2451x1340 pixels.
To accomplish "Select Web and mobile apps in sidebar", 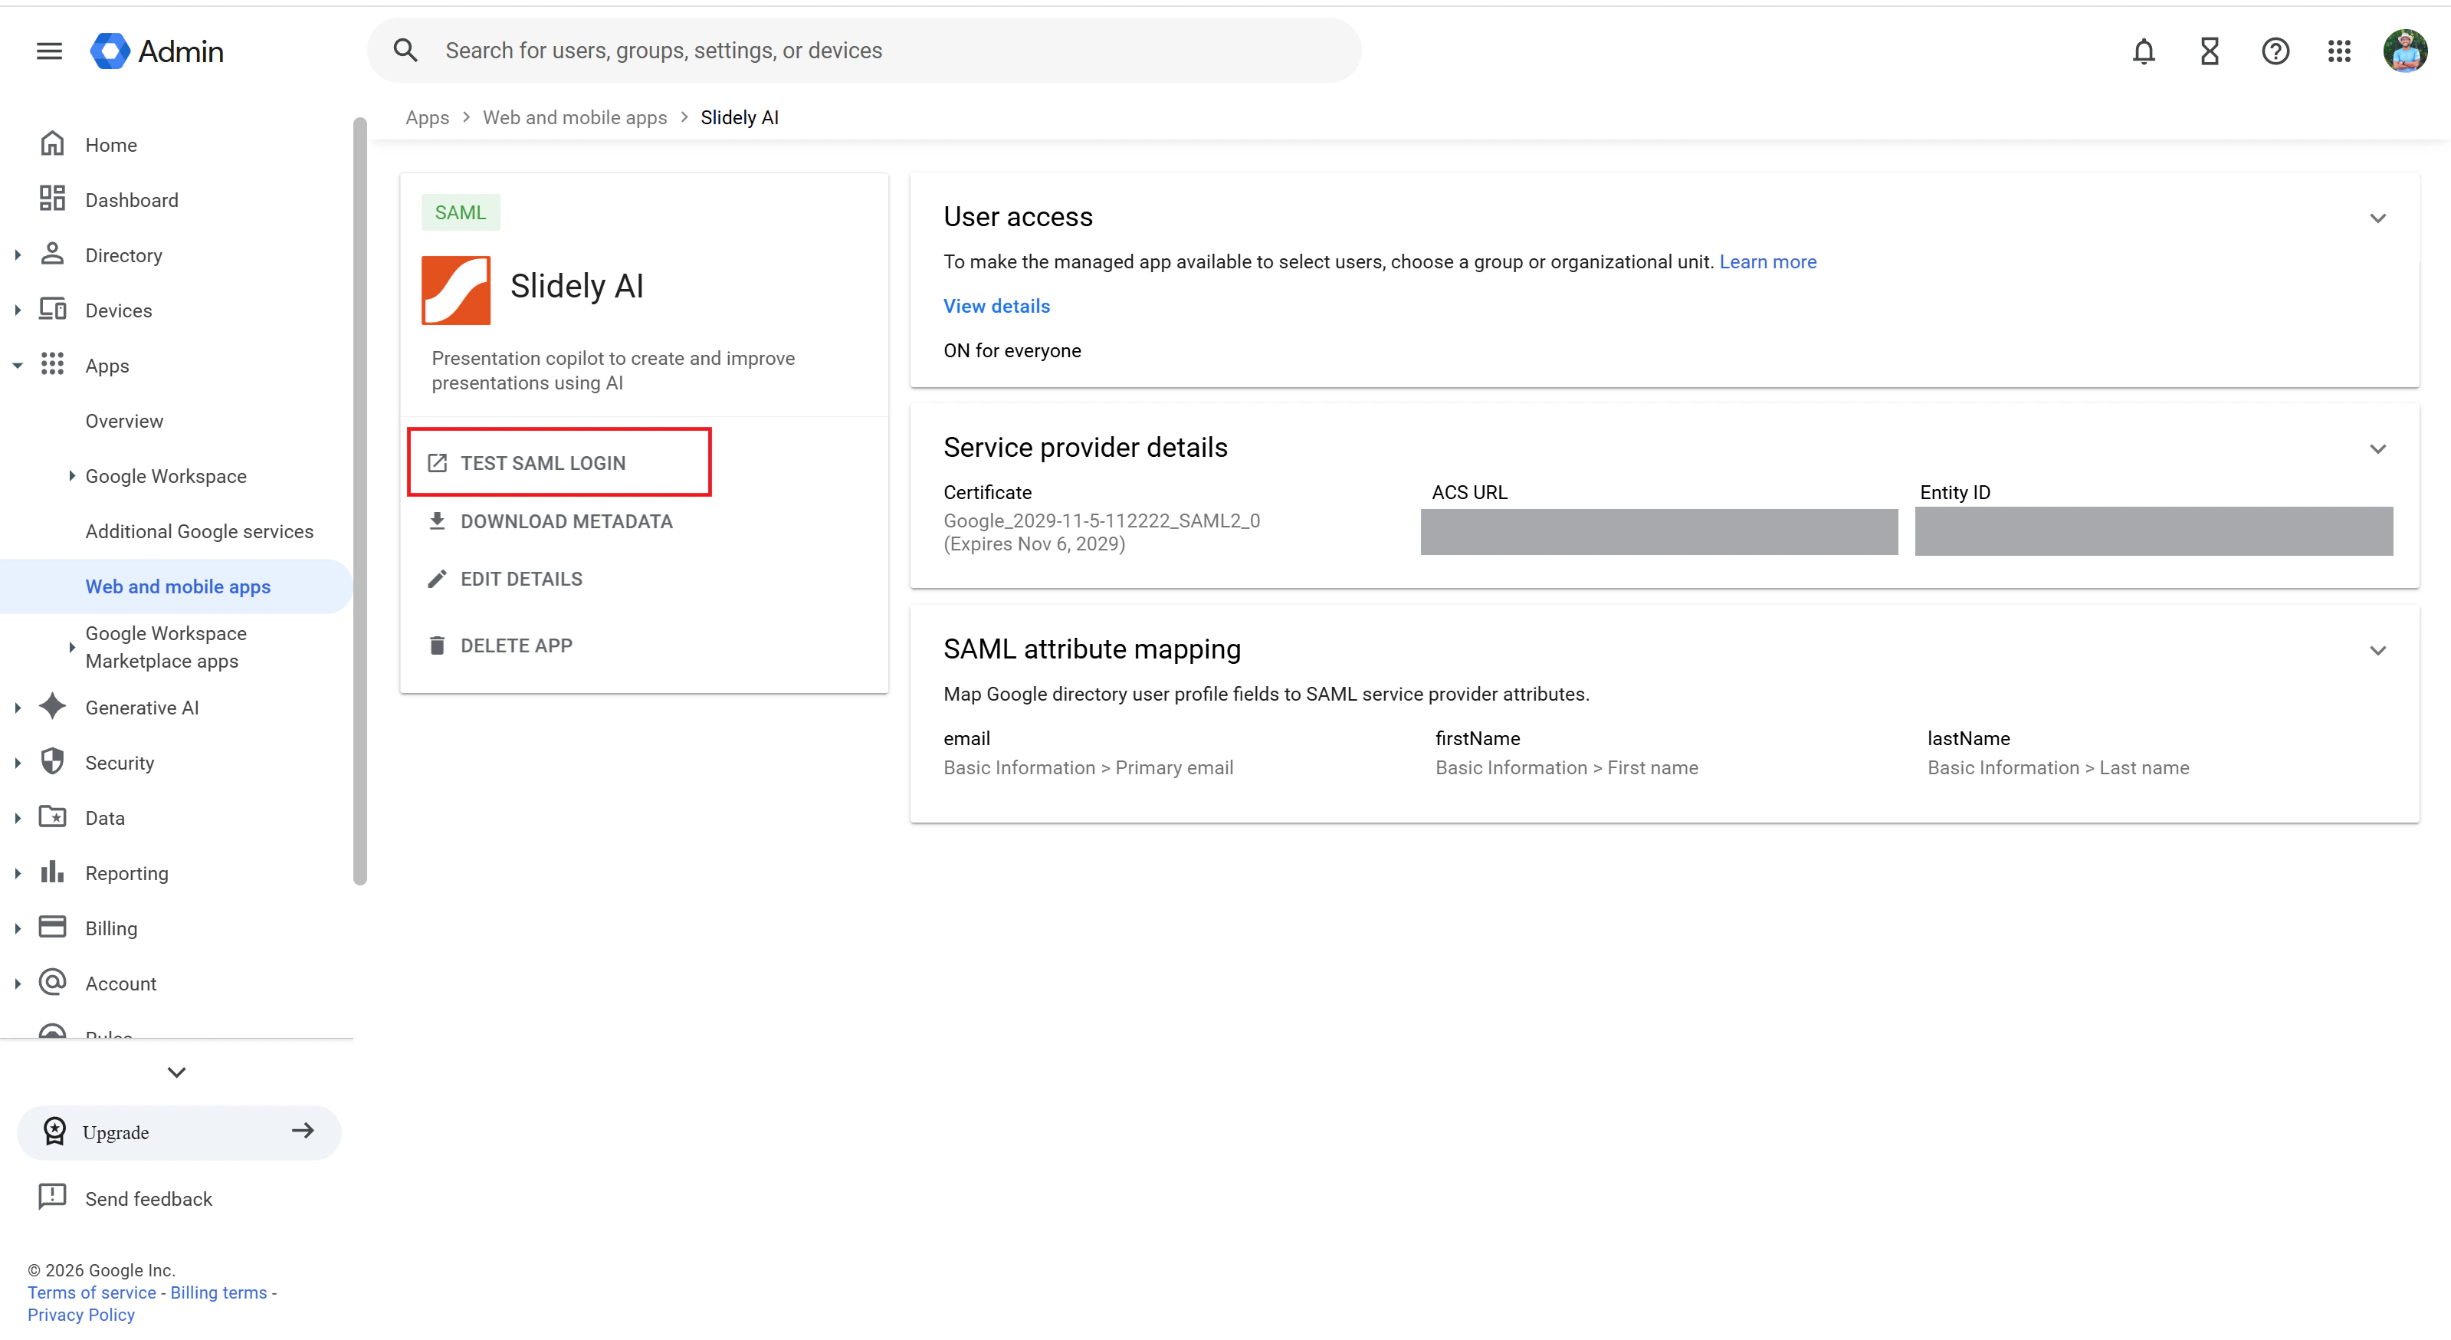I will click(178, 586).
